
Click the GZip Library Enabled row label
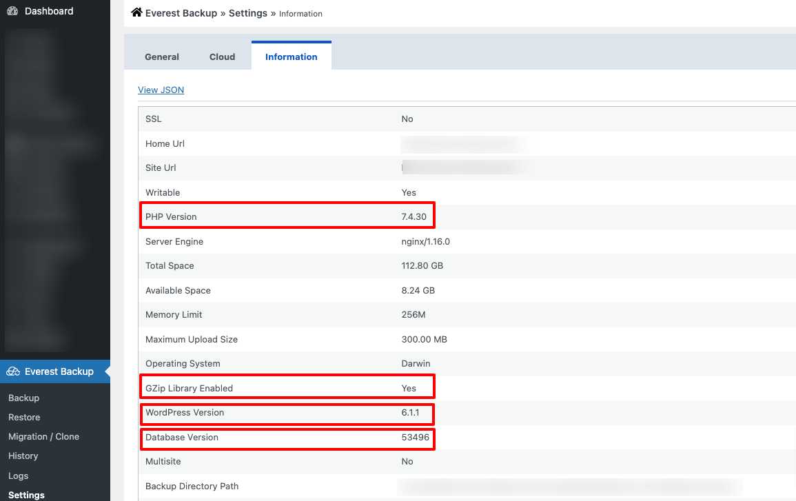pyautogui.click(x=189, y=388)
